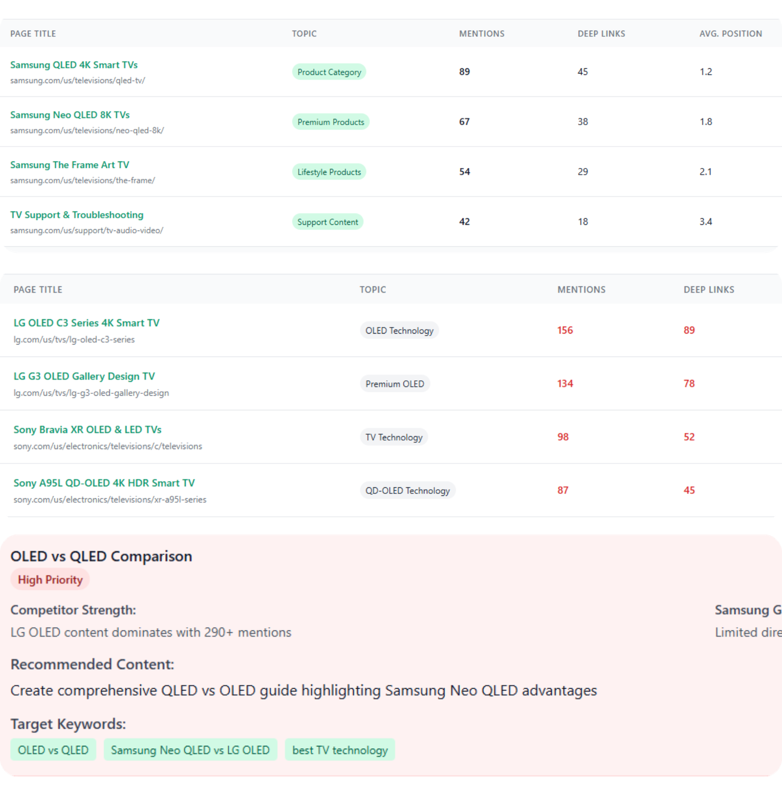Open Samsung QLED 4K Smart TVs link
The width and height of the screenshot is (782, 787).
pos(74,65)
